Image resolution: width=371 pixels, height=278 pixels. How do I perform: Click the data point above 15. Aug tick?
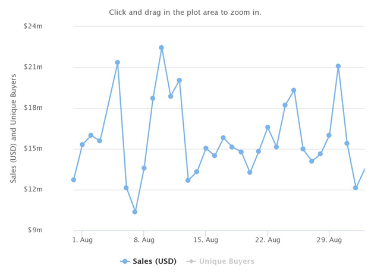click(206, 149)
